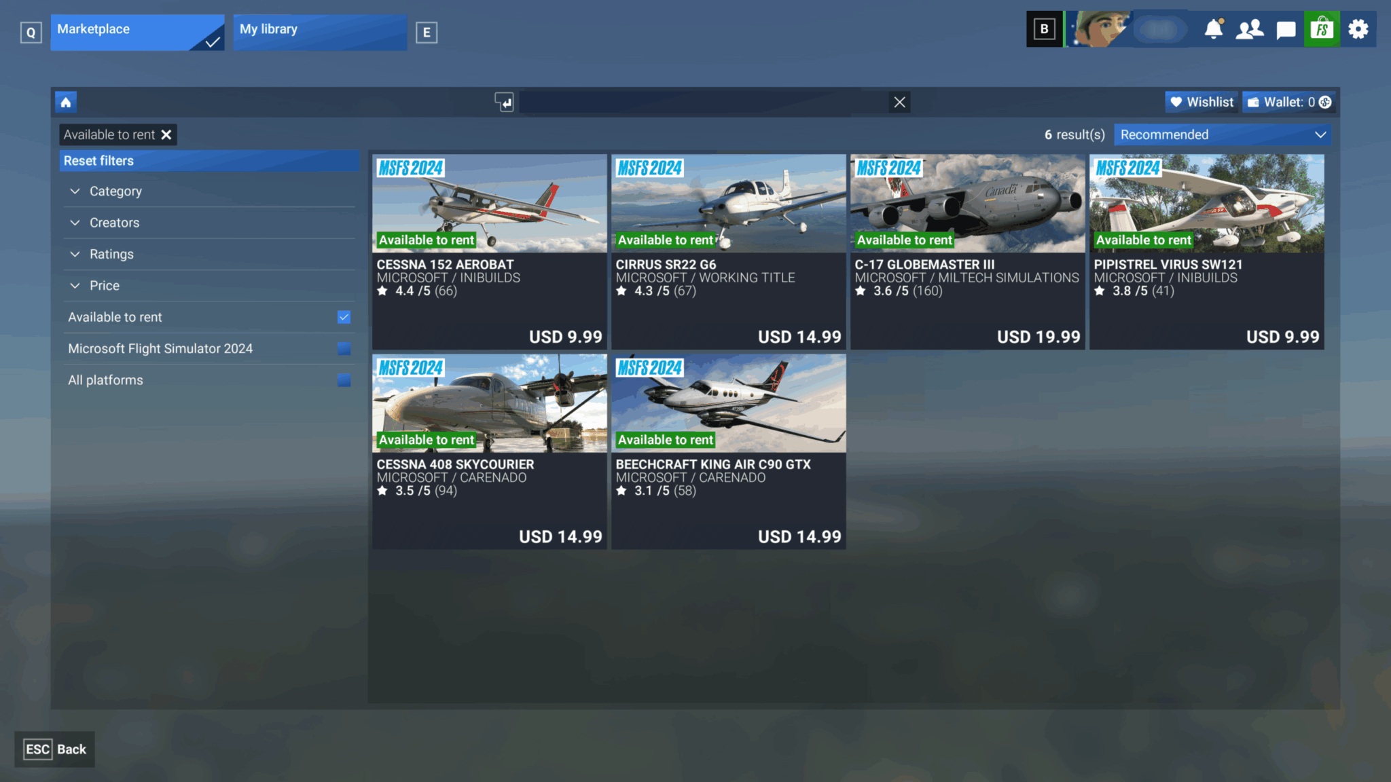Image resolution: width=1391 pixels, height=782 pixels.
Task: Enable the Microsoft Flight Simulator 2024 filter
Action: click(x=344, y=348)
